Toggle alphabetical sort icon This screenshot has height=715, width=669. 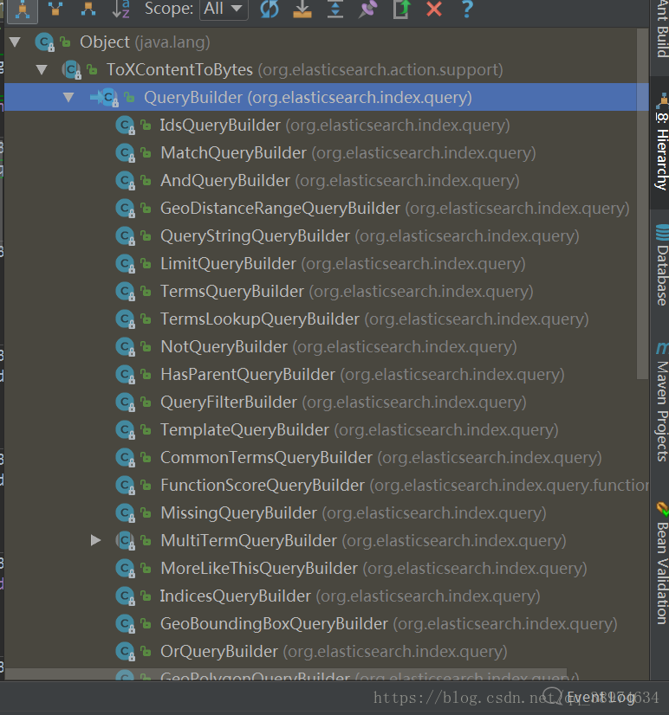(x=121, y=9)
